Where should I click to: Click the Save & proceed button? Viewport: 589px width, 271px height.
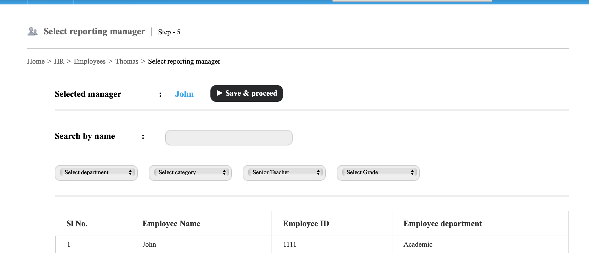click(246, 93)
